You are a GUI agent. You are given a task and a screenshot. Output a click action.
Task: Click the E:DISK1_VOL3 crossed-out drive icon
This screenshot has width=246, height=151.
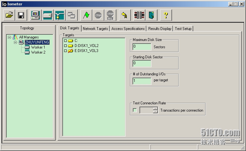(71, 51)
